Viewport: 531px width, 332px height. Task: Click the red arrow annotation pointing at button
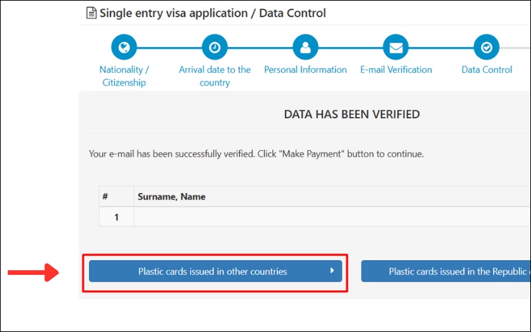[x=32, y=272]
